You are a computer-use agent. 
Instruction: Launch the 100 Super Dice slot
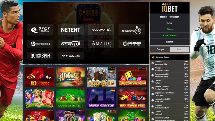(132, 77)
